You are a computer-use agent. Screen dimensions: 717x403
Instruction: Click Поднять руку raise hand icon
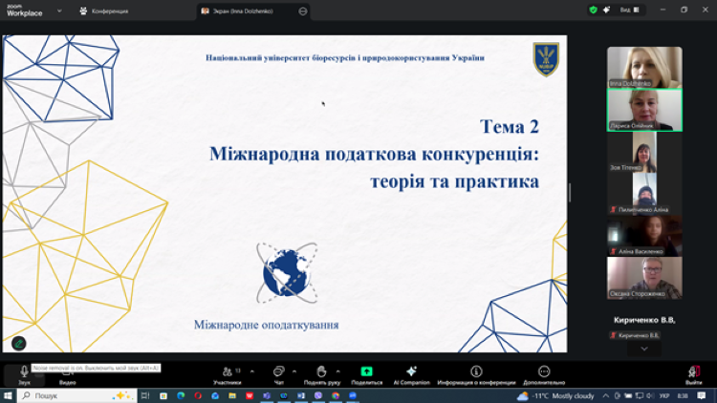321,371
